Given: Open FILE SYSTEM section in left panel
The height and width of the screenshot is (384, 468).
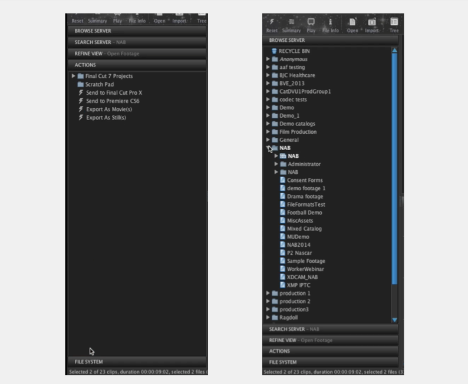Looking at the screenshot, I should [137, 362].
